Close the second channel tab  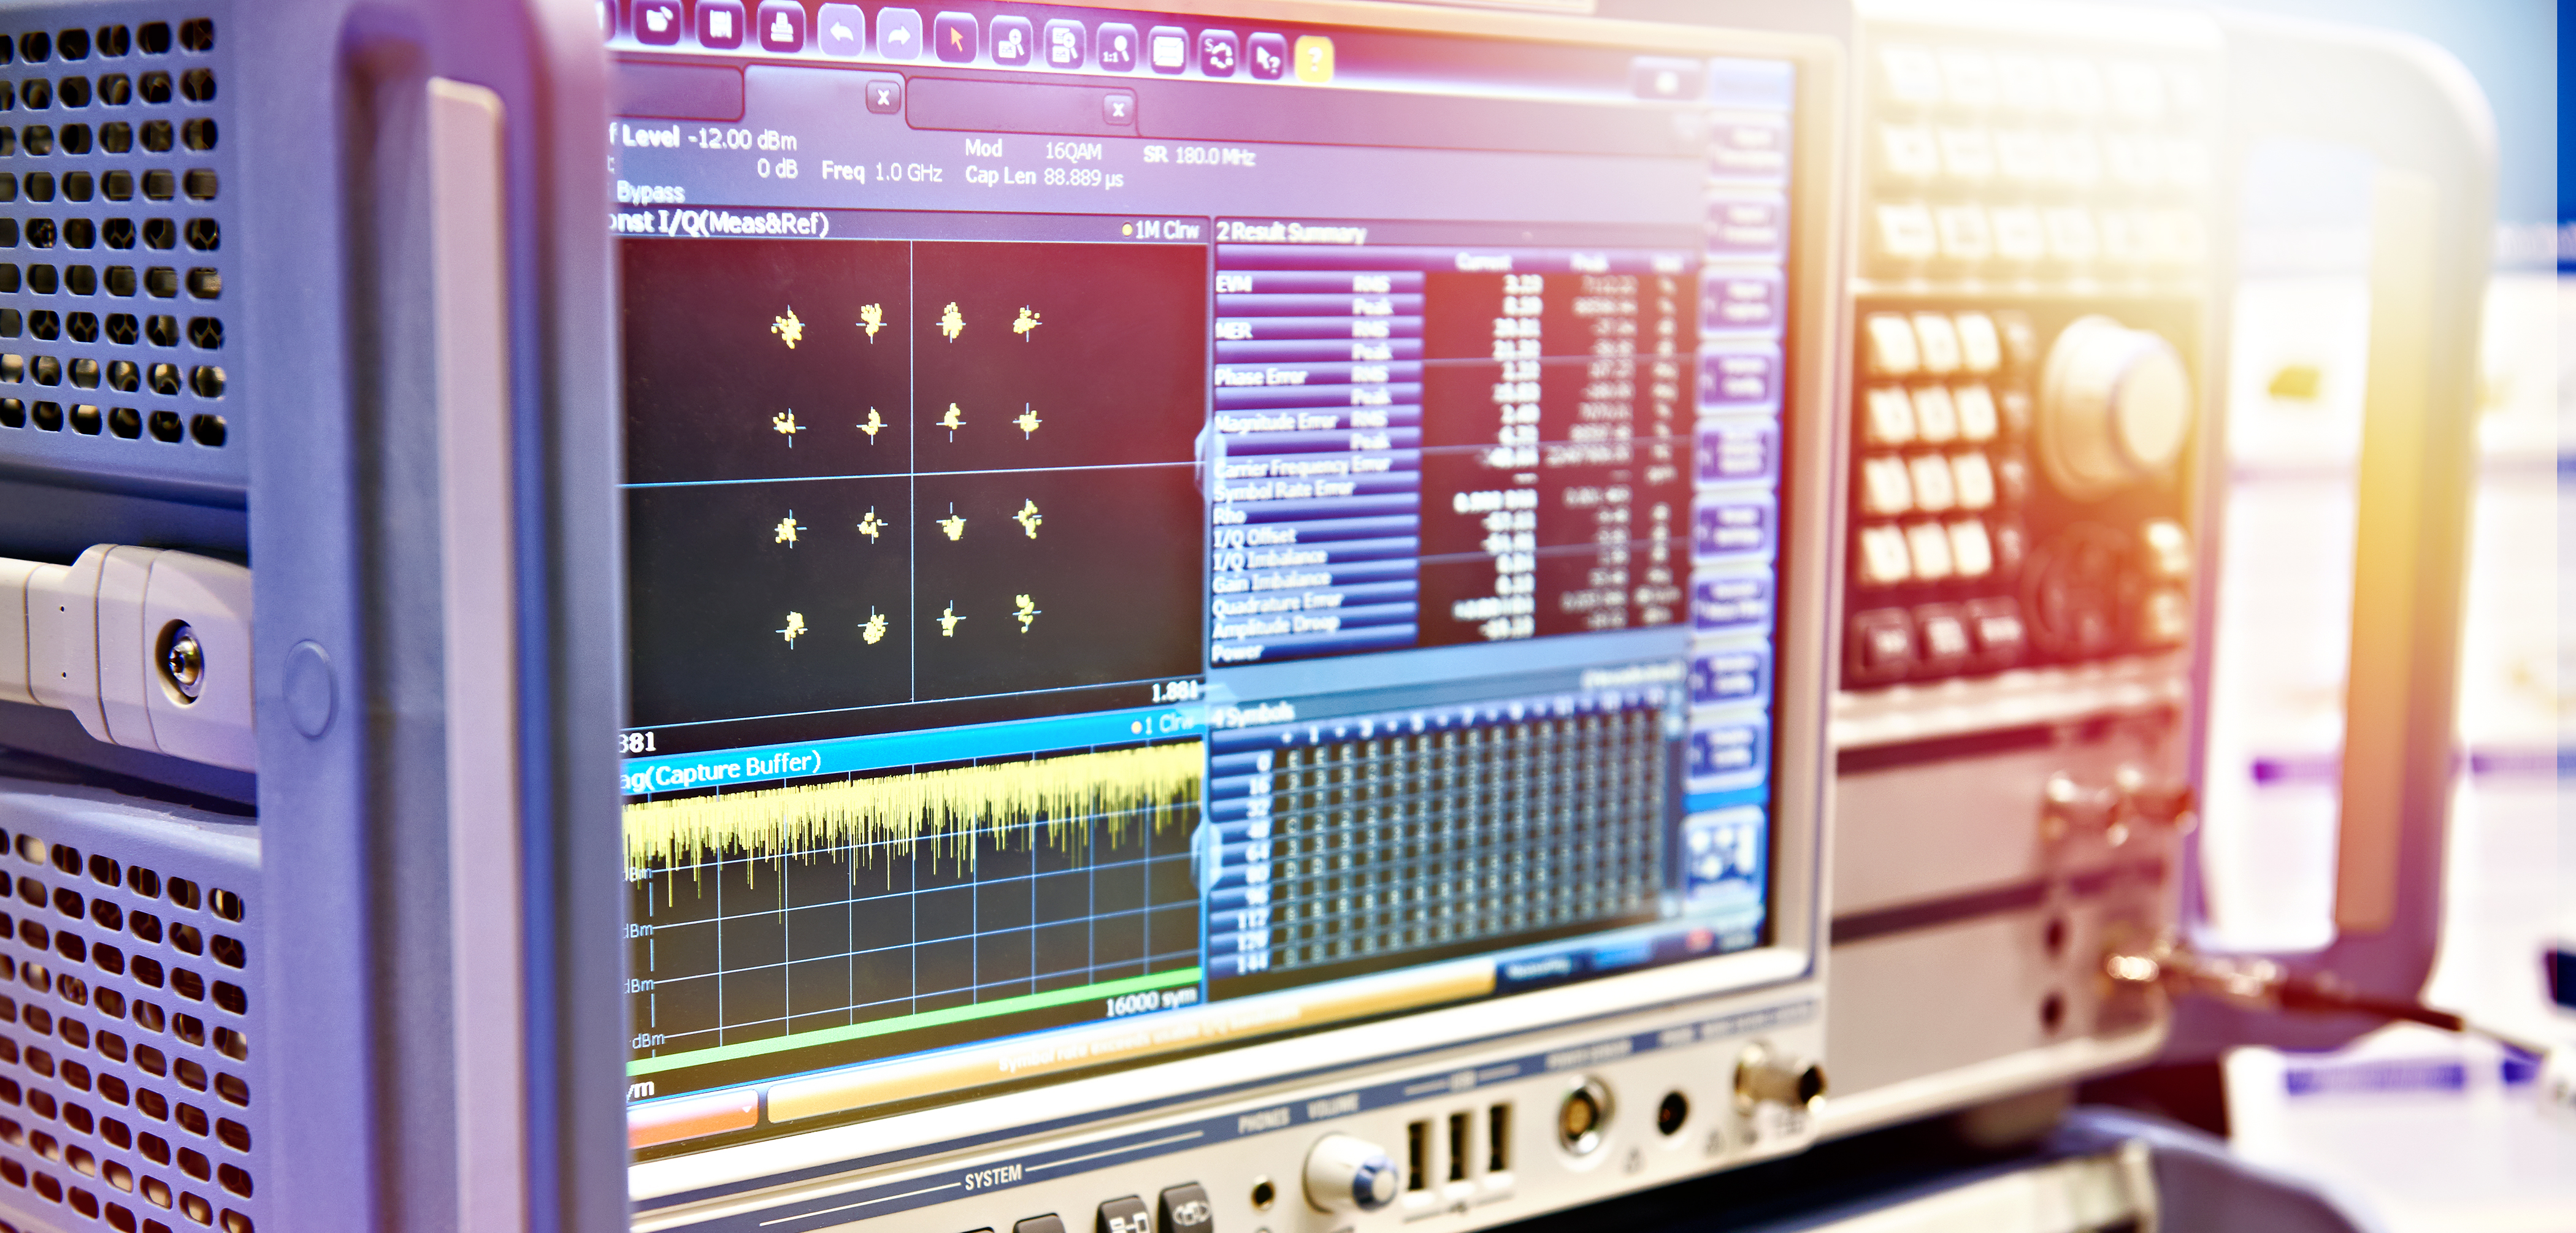click(x=1118, y=109)
